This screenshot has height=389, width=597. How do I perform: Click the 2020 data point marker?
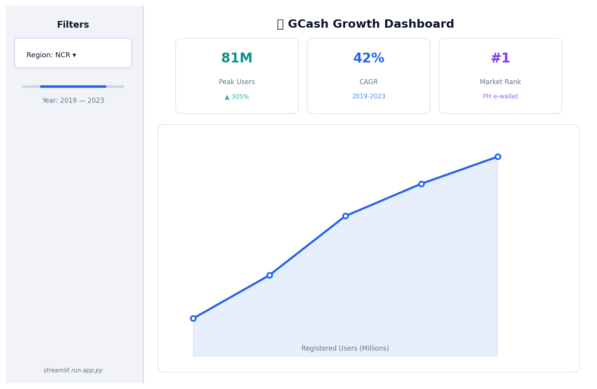point(269,275)
